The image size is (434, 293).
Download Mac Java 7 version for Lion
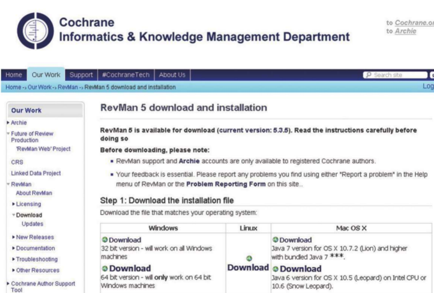click(x=296, y=240)
